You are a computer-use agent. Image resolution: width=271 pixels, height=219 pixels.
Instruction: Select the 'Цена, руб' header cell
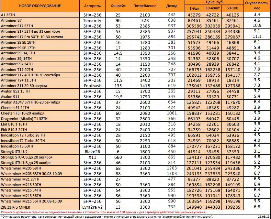pos(214,2)
